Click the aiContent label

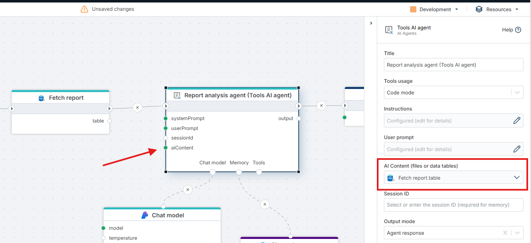tap(182, 148)
